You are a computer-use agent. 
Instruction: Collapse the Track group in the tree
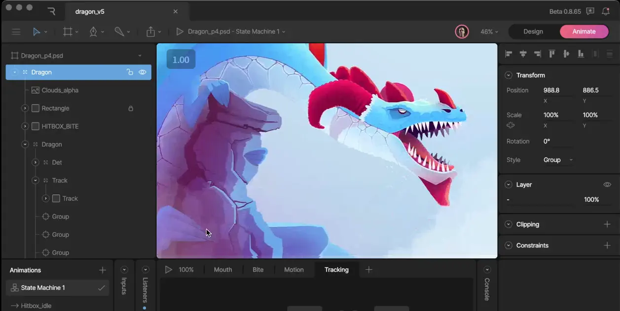pos(35,180)
